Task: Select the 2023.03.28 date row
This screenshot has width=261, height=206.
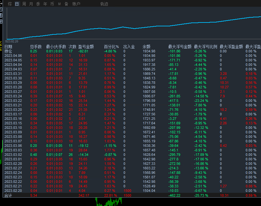Action: (x=132, y=87)
